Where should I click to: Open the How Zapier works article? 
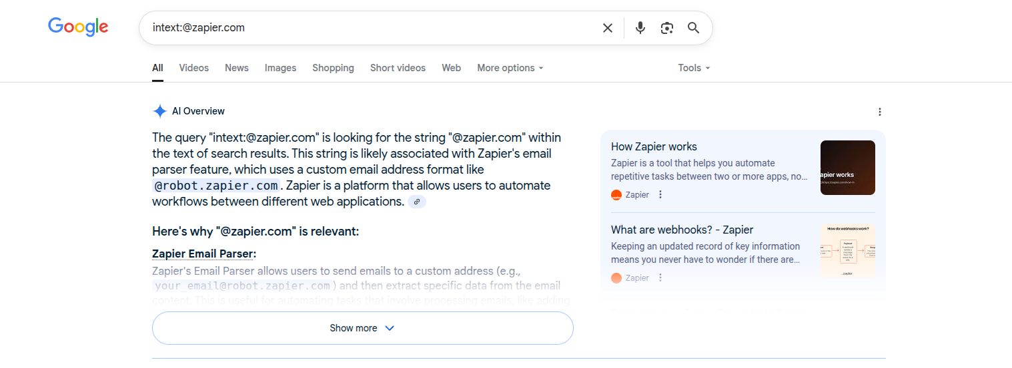coord(654,147)
